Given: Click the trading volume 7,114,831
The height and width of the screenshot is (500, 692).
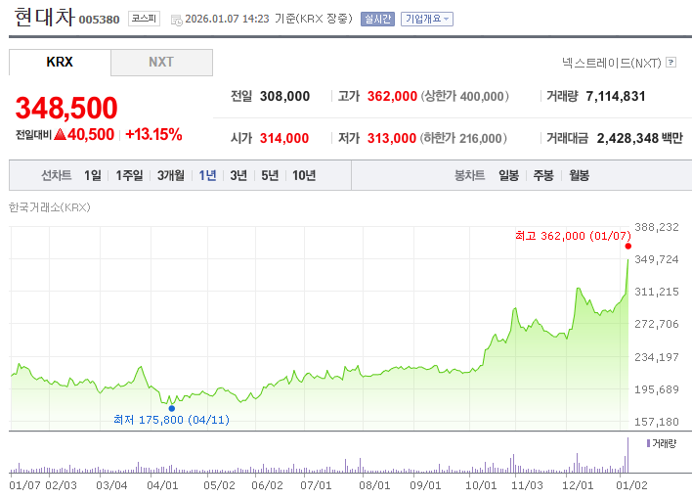Looking at the screenshot, I should [x=616, y=96].
